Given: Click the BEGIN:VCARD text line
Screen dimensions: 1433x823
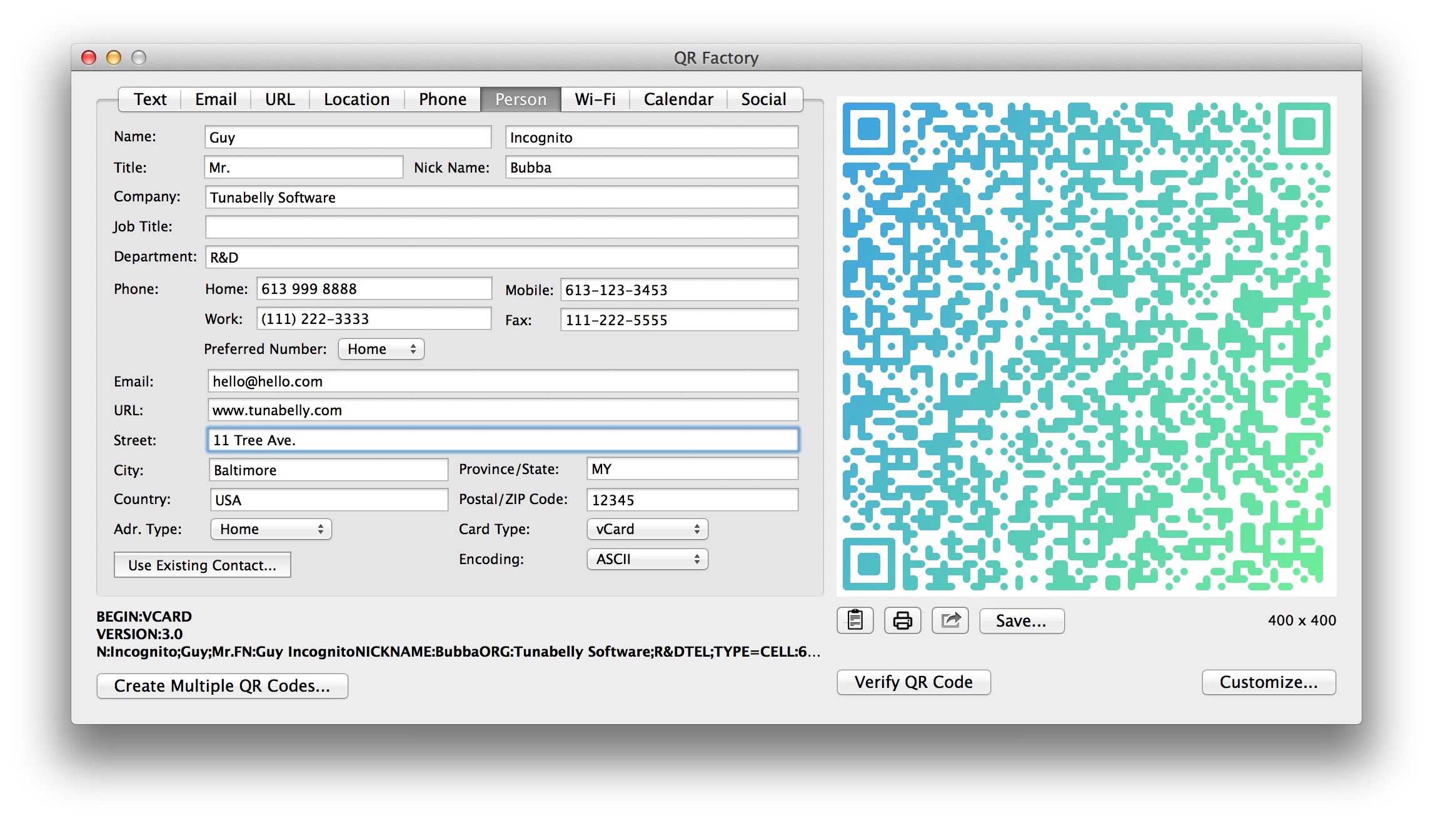Looking at the screenshot, I should [x=144, y=616].
